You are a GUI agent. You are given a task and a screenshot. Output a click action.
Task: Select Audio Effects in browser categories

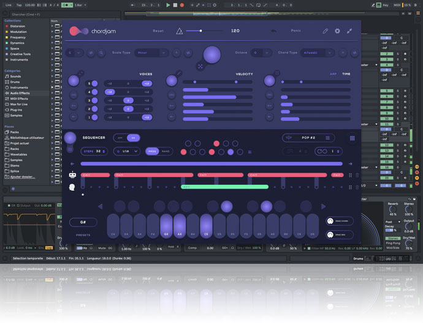pos(20,93)
